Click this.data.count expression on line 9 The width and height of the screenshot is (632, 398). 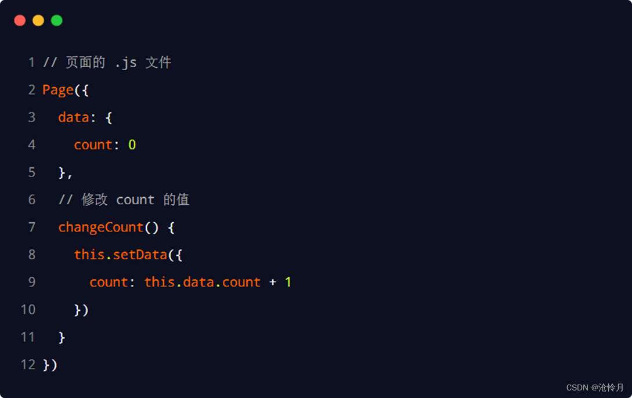pyautogui.click(x=203, y=282)
